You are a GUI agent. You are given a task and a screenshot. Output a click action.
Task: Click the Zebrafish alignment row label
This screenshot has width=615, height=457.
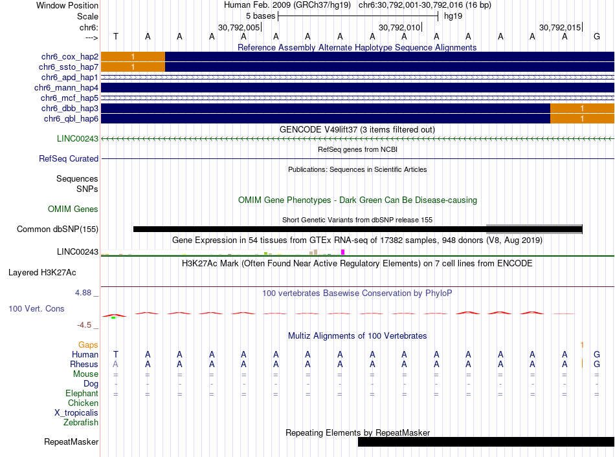[x=81, y=423]
